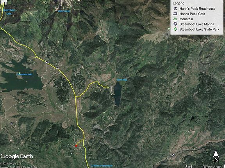This screenshot has height=168, width=225.
Task: Click the Hahns Peak Cafe legend icon
Action: point(175,14)
